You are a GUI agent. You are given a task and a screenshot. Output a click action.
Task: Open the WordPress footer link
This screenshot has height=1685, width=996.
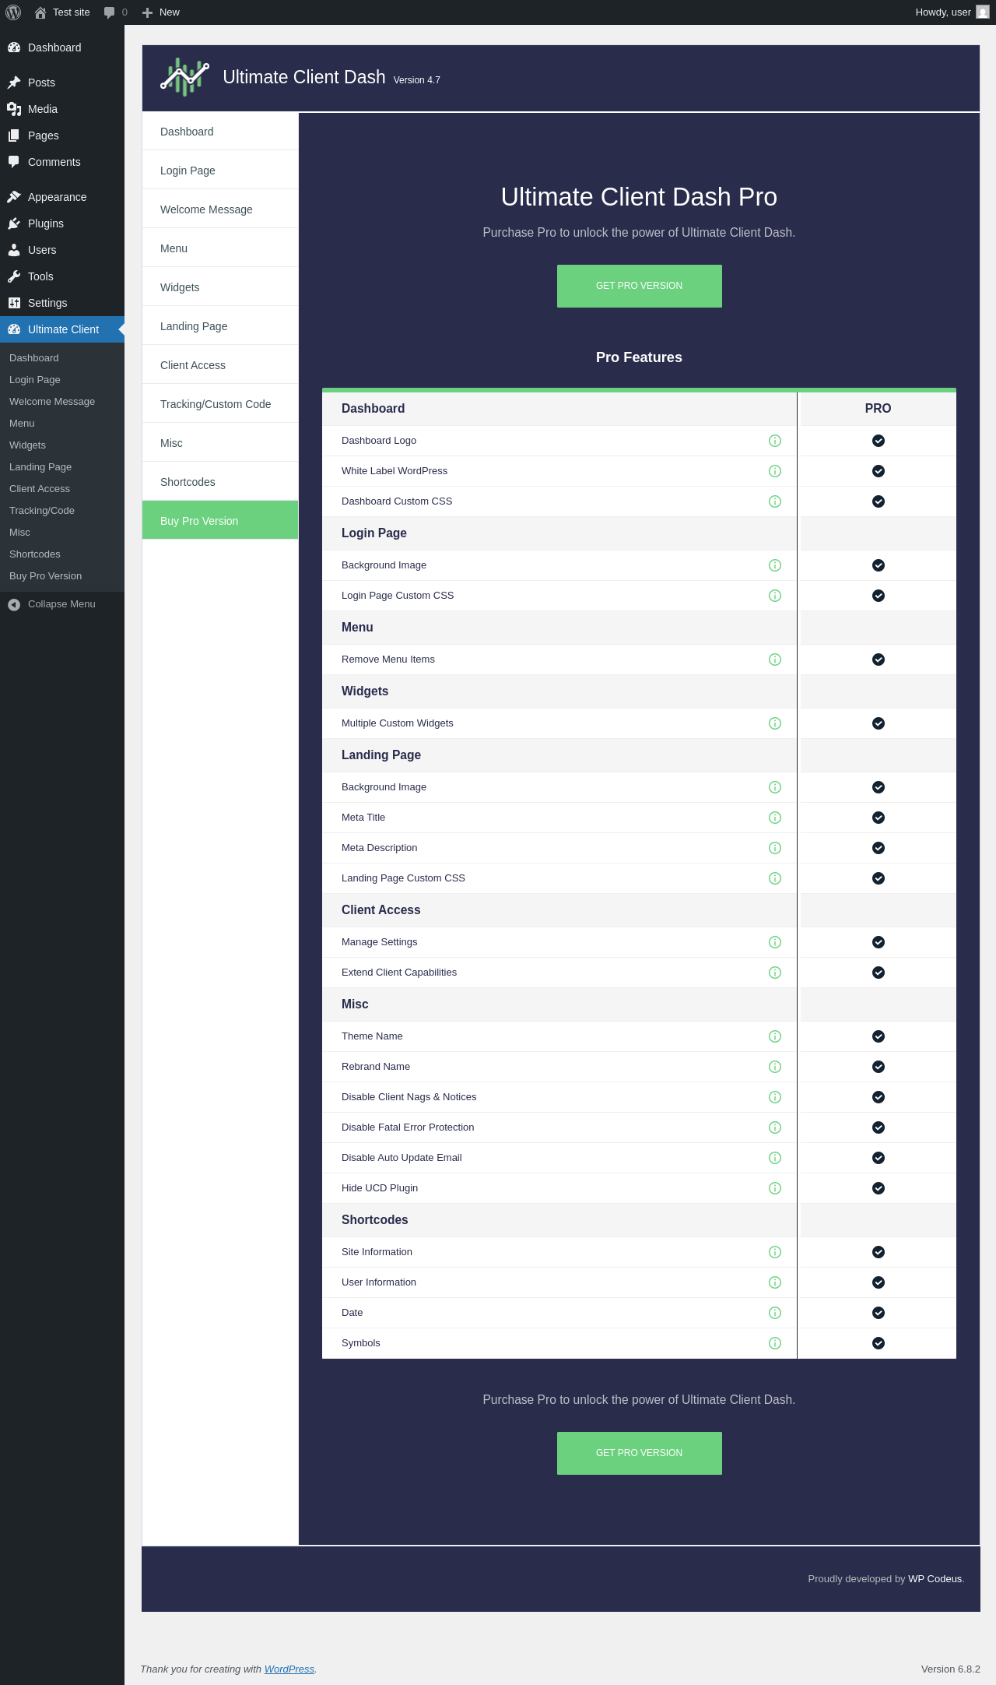tap(289, 1669)
